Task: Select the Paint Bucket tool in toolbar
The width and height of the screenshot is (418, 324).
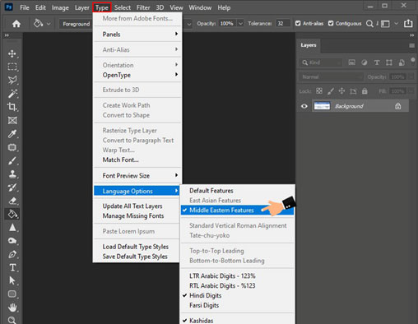Action: [x=12, y=214]
